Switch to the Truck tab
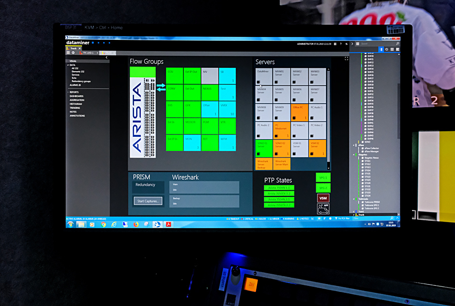This screenshot has width=455, height=306. tap(73, 48)
